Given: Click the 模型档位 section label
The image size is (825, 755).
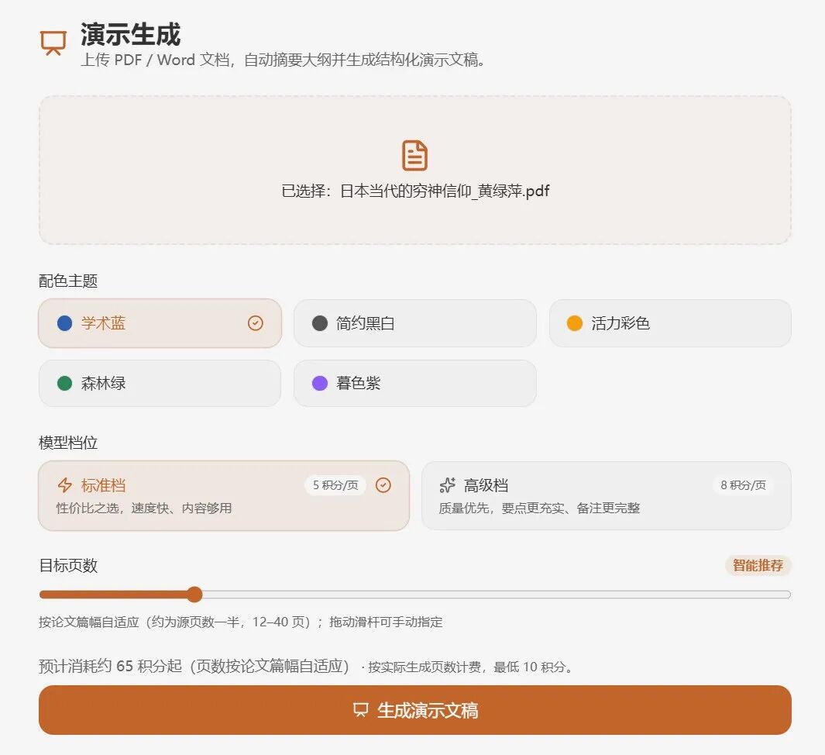Looking at the screenshot, I should [68, 443].
